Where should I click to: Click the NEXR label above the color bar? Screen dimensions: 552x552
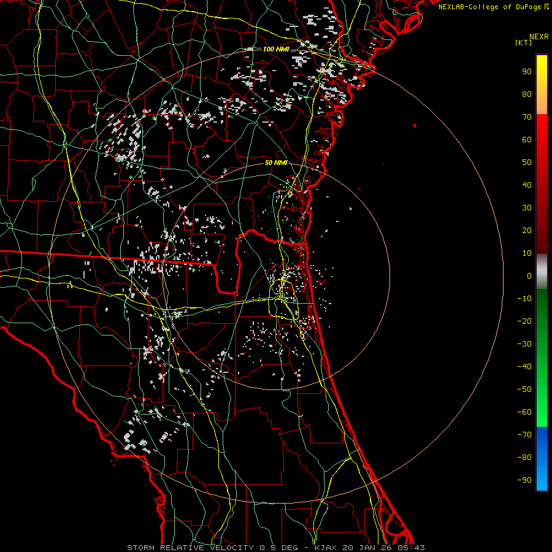click(539, 36)
